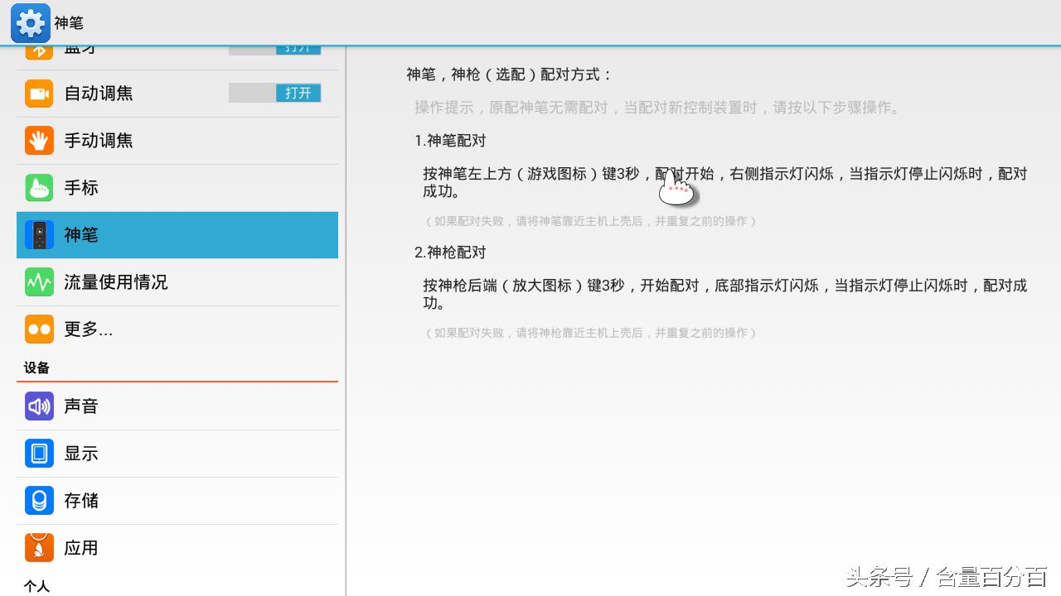
Task: Click the green 手标 gesture icon
Action: click(39, 187)
